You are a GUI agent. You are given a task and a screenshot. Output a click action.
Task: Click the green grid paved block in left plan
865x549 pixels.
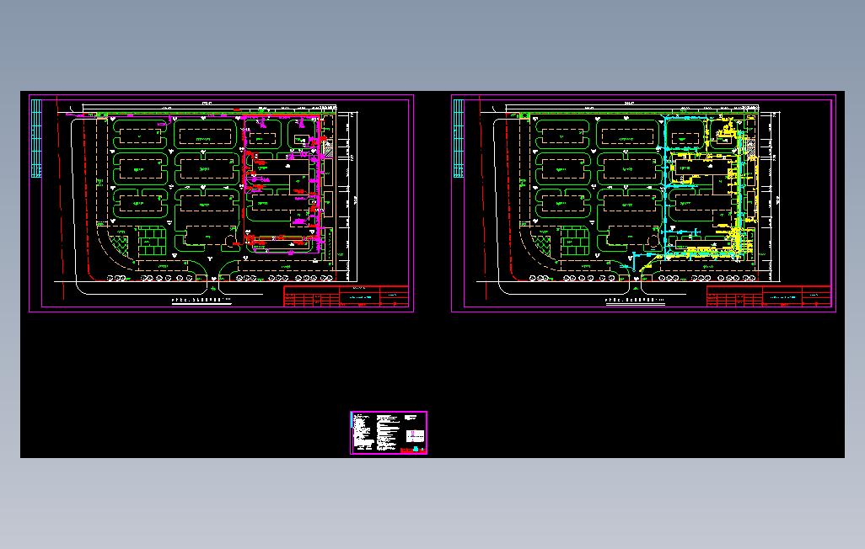coord(152,242)
